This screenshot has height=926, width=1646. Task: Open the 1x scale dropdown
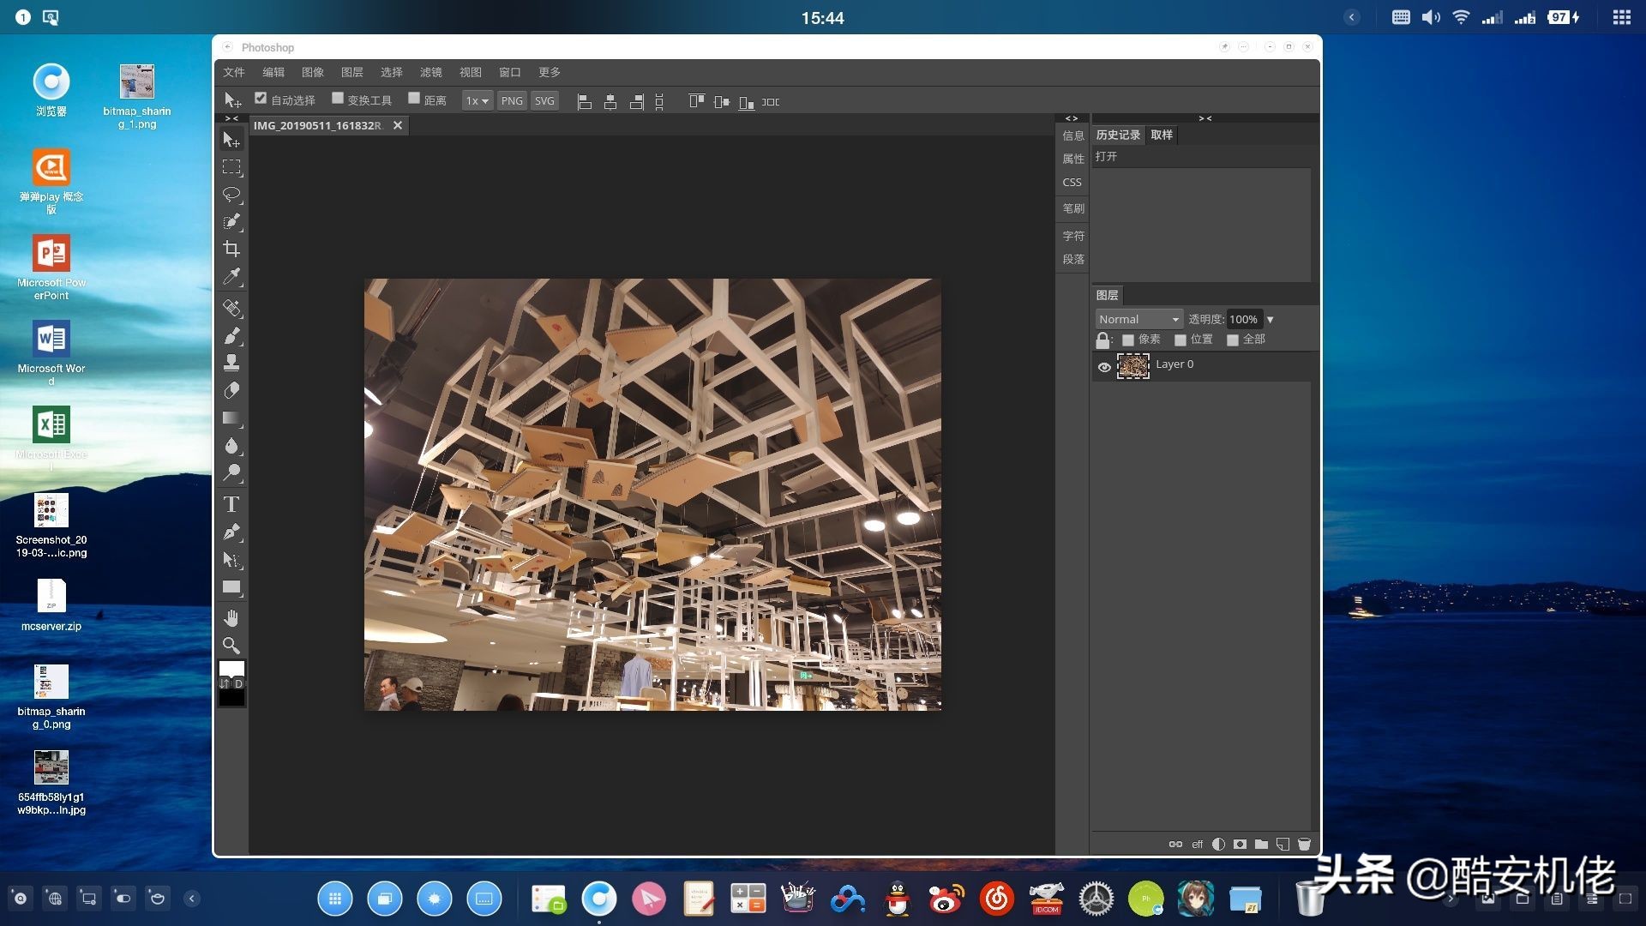click(x=477, y=101)
